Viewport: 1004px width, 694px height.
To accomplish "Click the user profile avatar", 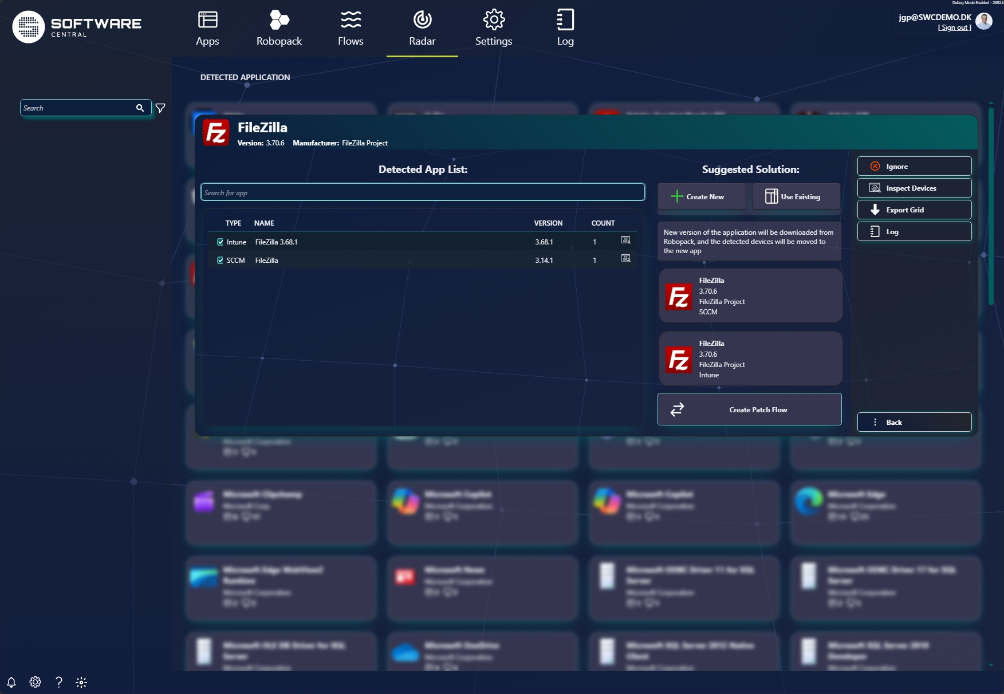I will (984, 21).
